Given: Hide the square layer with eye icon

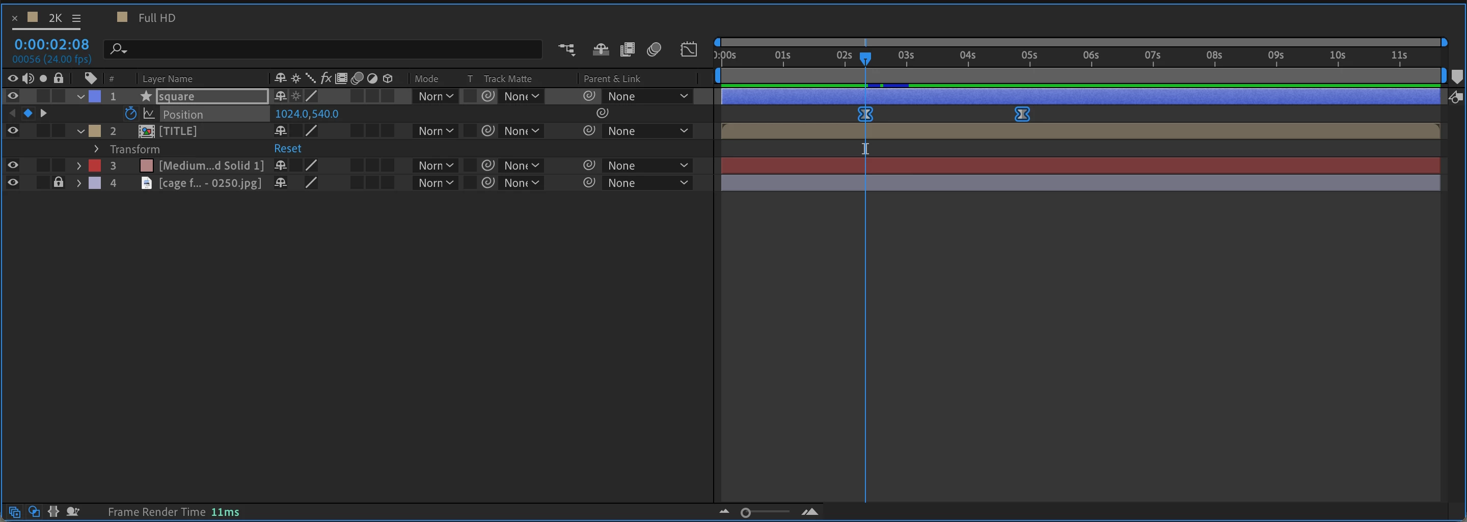Looking at the screenshot, I should [13, 96].
